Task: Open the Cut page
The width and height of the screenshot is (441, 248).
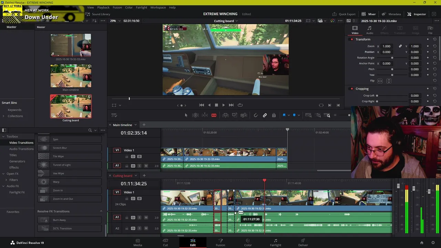Action: (165, 242)
